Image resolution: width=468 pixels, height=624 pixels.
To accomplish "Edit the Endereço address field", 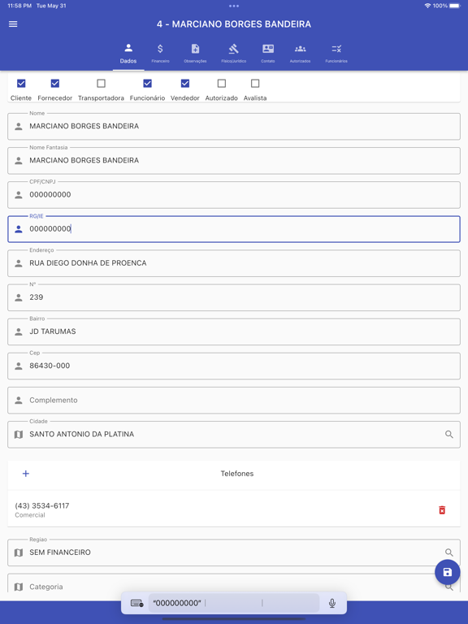I will pos(234,263).
